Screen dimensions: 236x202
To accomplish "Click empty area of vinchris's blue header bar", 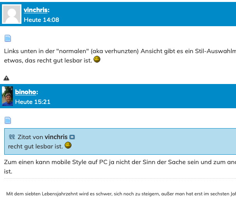I will pyautogui.click(x=156, y=14).
